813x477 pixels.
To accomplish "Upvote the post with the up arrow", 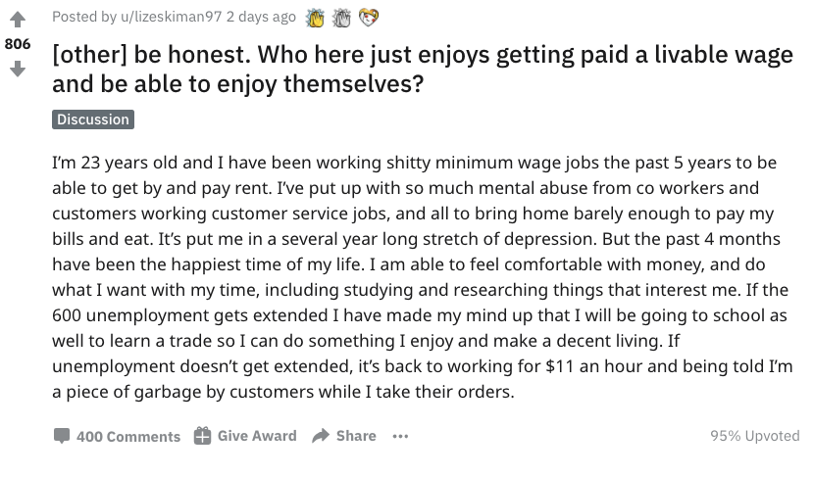I will click(18, 20).
